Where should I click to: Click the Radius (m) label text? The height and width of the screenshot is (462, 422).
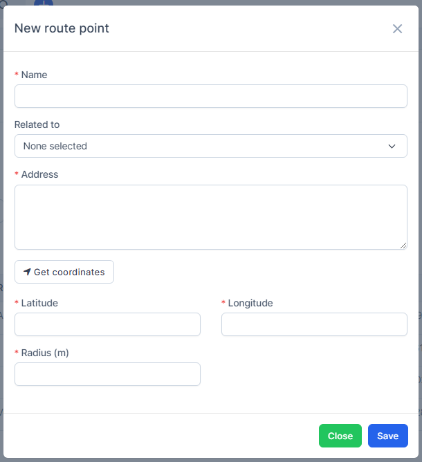pos(45,353)
